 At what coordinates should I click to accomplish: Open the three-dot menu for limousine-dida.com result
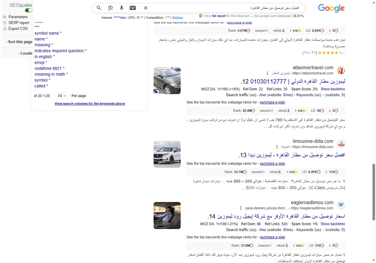(x=277, y=147)
